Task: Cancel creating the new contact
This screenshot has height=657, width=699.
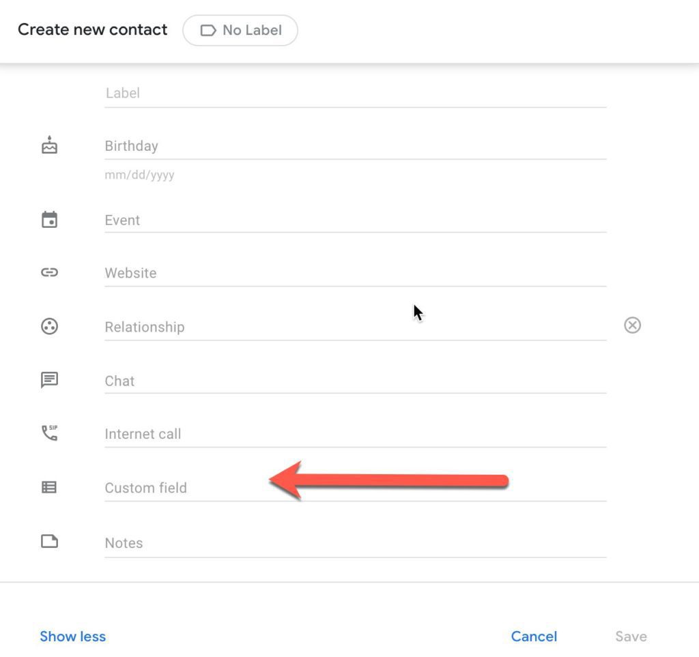Action: tap(534, 637)
